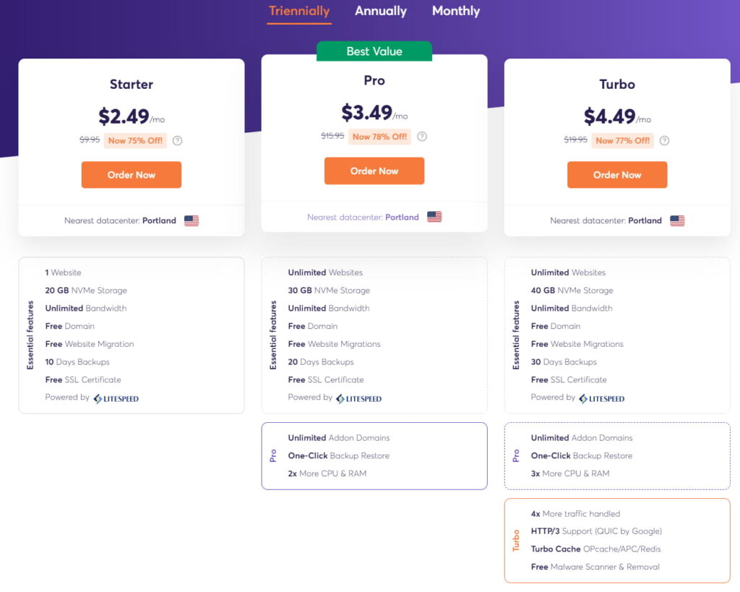The image size is (740, 592).
Task: Click the Best Value badge
Action: (374, 51)
